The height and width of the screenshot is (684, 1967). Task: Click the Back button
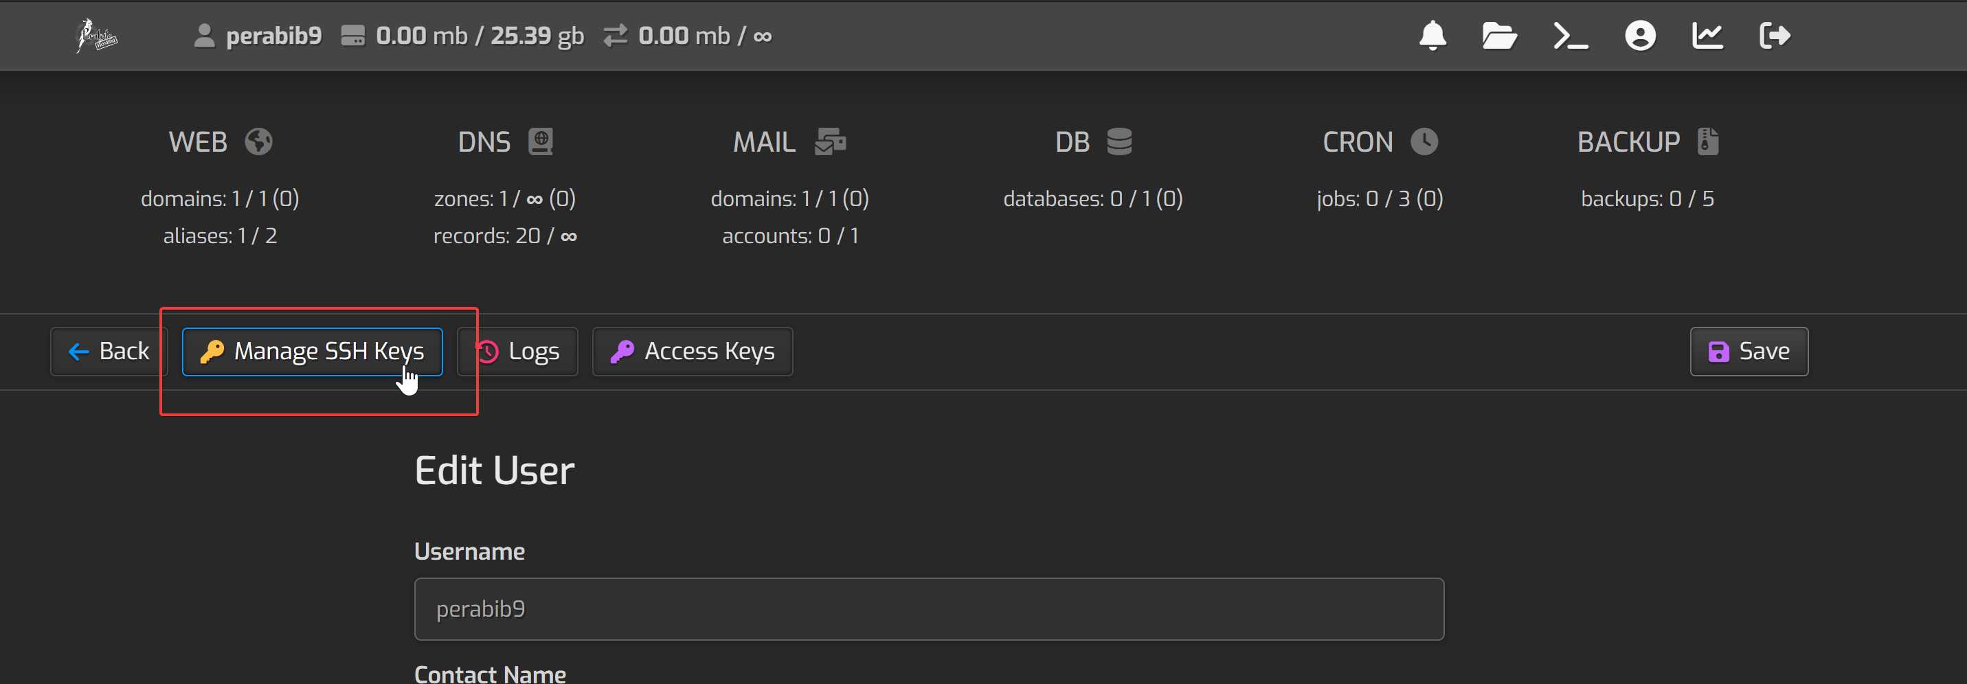click(x=109, y=352)
